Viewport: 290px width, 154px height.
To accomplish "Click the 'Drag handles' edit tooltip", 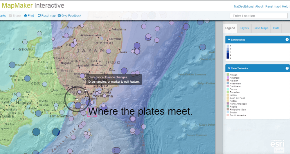I will pos(114,79).
